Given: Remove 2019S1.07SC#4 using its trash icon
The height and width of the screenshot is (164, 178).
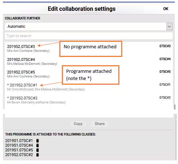Looking at the screenshot, I should click(37, 145).
